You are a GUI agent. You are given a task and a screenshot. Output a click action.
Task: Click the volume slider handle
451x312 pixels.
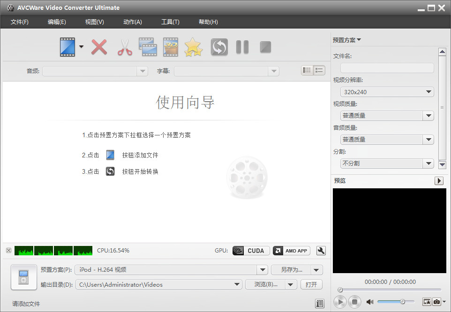(x=402, y=301)
